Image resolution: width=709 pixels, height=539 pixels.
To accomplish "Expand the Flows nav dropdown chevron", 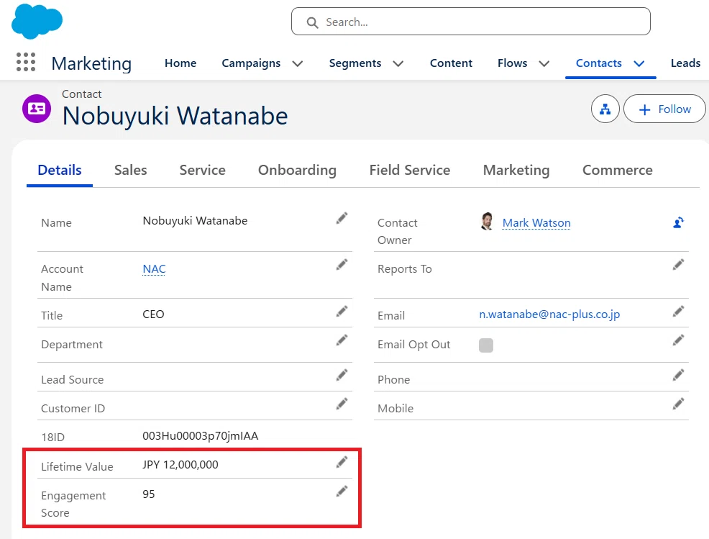I will point(544,64).
